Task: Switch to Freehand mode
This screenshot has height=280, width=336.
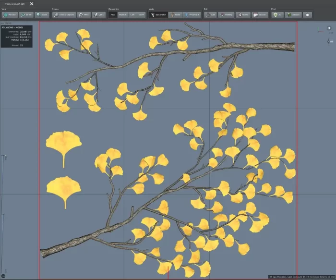Action: (x=192, y=15)
